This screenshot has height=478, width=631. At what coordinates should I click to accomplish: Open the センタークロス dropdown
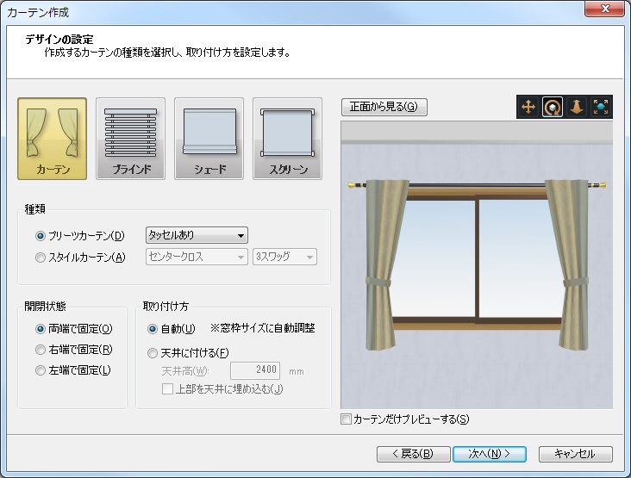tap(197, 257)
